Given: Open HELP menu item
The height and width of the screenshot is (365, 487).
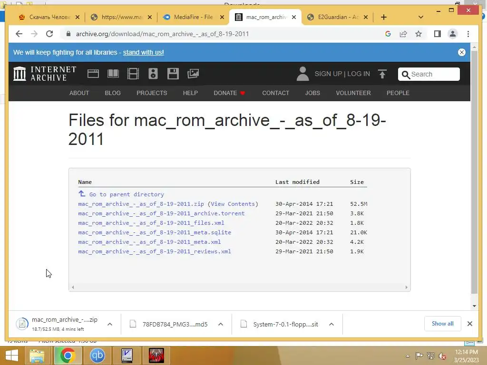Looking at the screenshot, I should 190,93.
